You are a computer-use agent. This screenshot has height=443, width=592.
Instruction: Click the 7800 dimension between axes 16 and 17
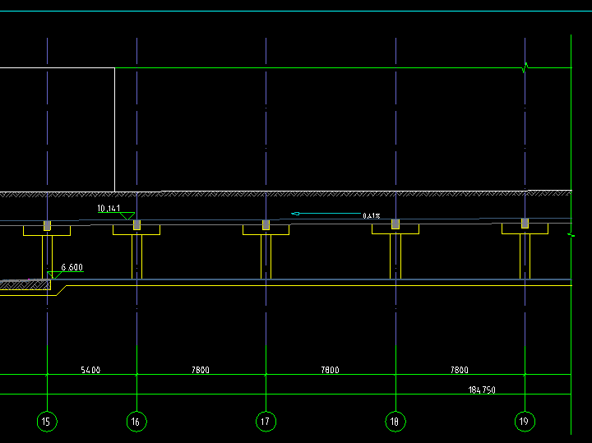tap(201, 370)
